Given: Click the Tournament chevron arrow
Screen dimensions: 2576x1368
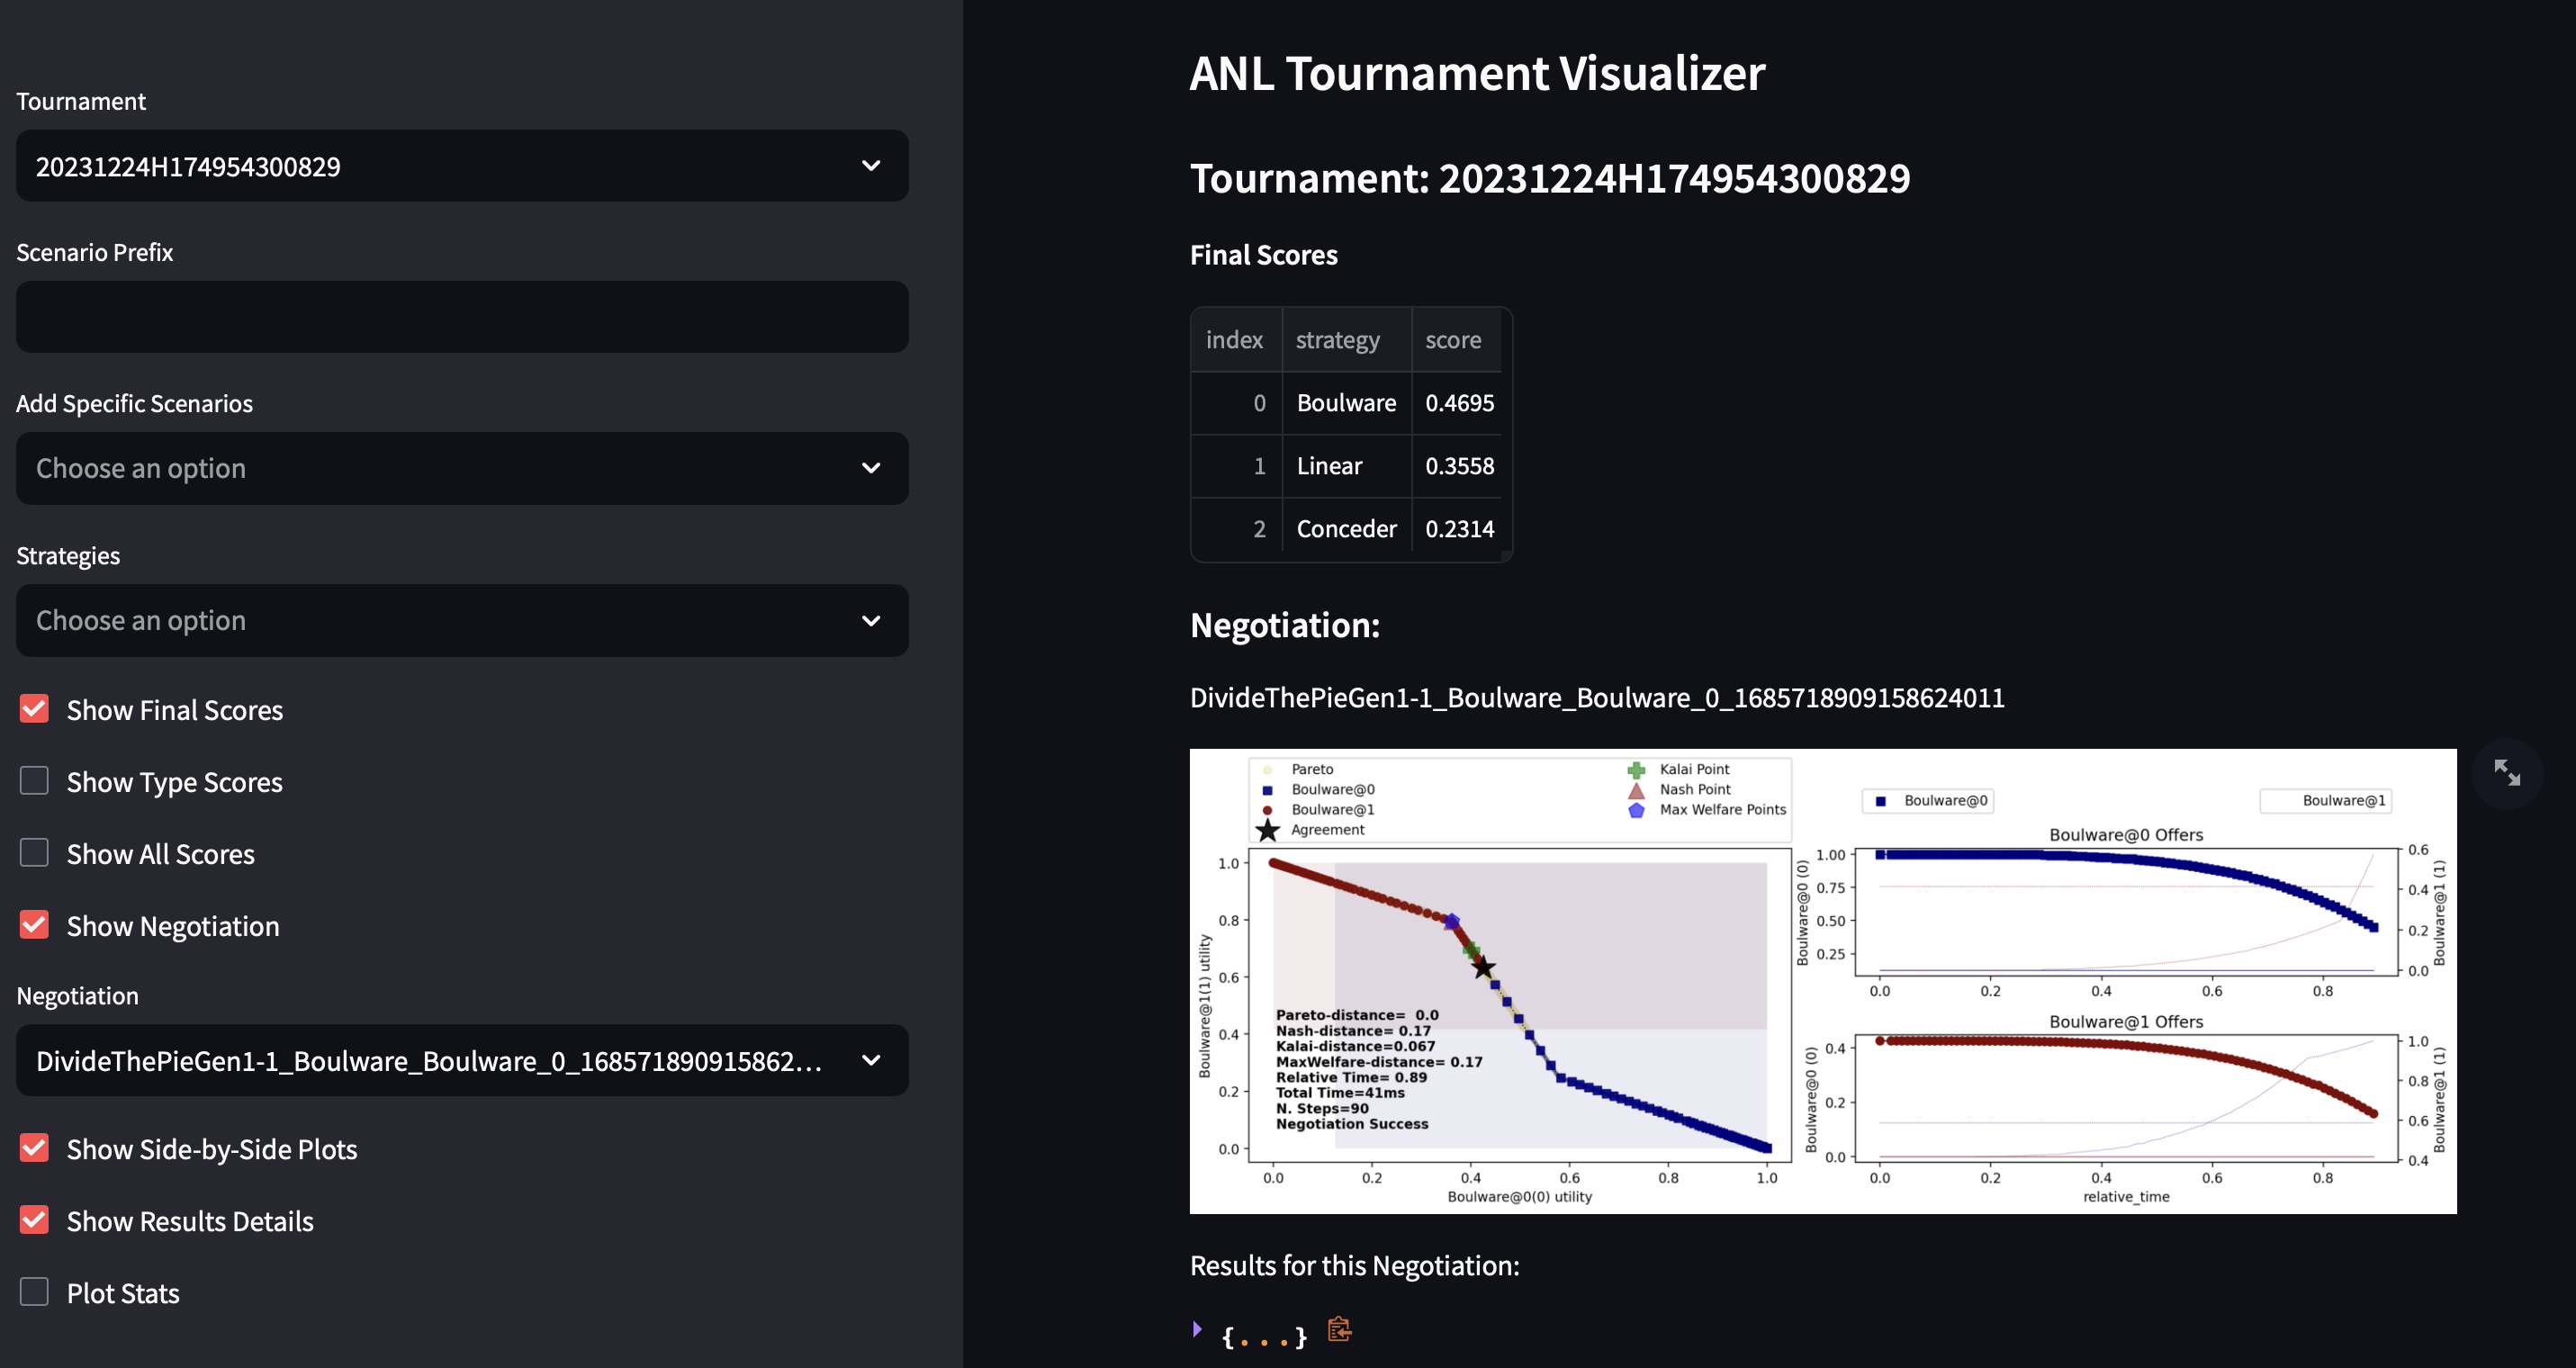Looking at the screenshot, I should (871, 166).
